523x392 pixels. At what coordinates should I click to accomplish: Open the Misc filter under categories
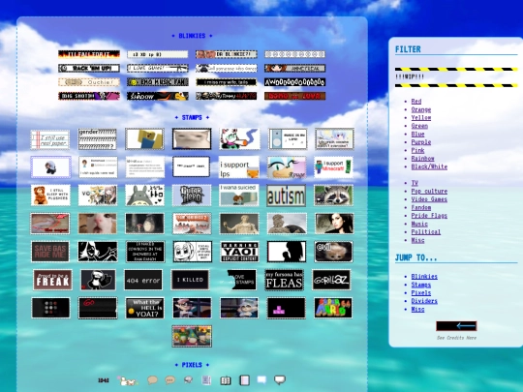click(x=417, y=240)
